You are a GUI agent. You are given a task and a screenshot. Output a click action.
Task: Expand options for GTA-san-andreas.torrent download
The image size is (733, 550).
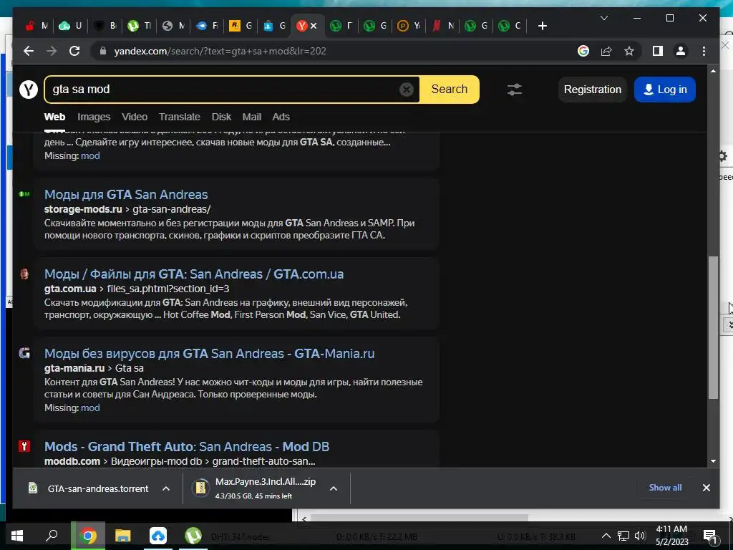(166, 488)
